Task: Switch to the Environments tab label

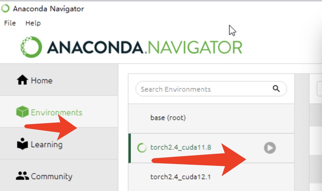Action: coord(57,112)
